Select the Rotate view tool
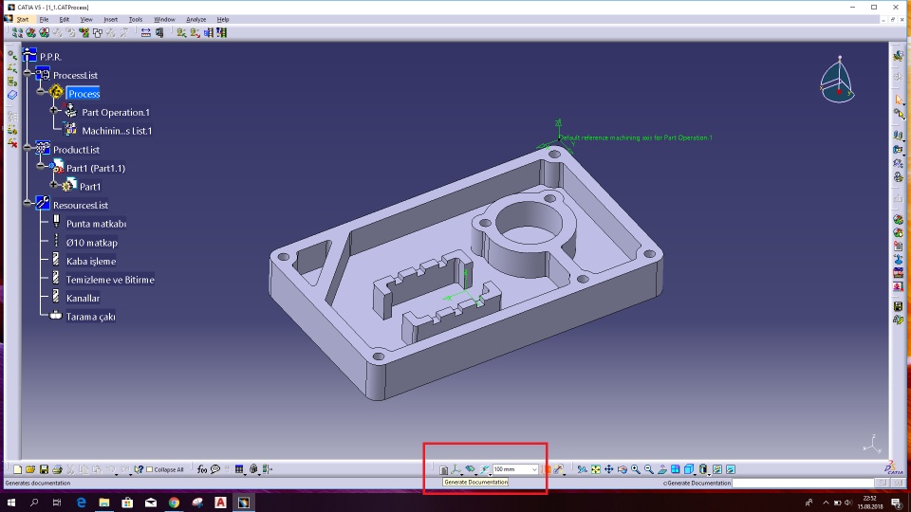The width and height of the screenshot is (911, 512). [x=623, y=469]
